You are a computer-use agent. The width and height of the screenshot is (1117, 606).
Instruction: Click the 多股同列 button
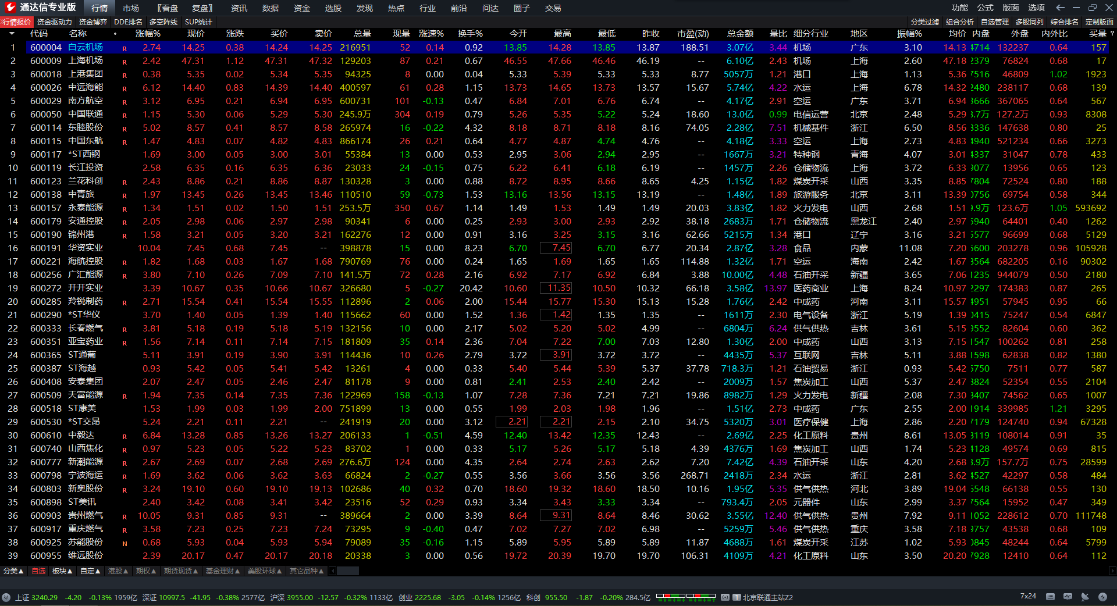coord(1030,22)
